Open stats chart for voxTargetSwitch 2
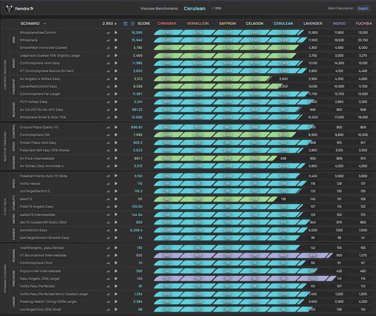Image resolution: width=376 pixels, height=316 pixels. pos(108,191)
